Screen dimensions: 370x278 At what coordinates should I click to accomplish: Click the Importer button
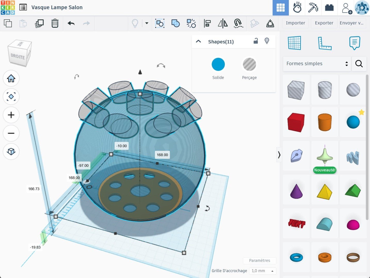tap(295, 23)
